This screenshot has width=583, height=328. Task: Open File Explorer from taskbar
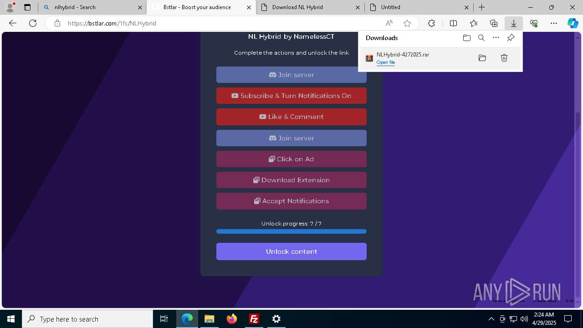(x=209, y=319)
